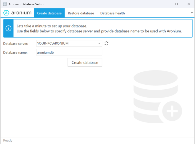Close the Aronium Database Setup window
This screenshot has height=144, width=195.
click(189, 4)
